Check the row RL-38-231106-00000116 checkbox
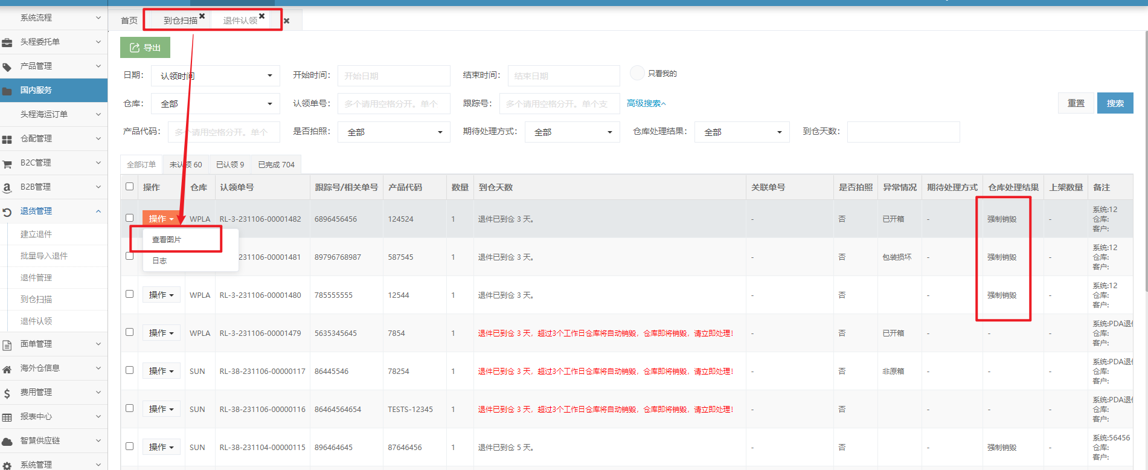The width and height of the screenshot is (1148, 470). (x=129, y=408)
